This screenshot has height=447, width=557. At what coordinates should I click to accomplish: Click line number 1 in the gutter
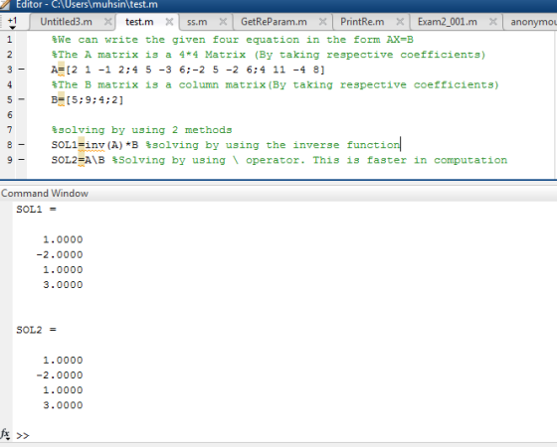point(10,40)
